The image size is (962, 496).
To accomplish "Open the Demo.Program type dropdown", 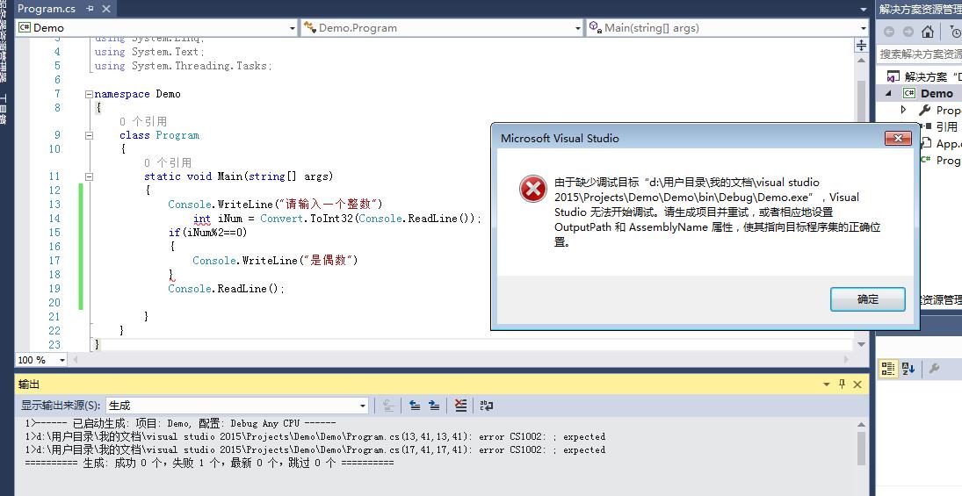I will pos(577,28).
